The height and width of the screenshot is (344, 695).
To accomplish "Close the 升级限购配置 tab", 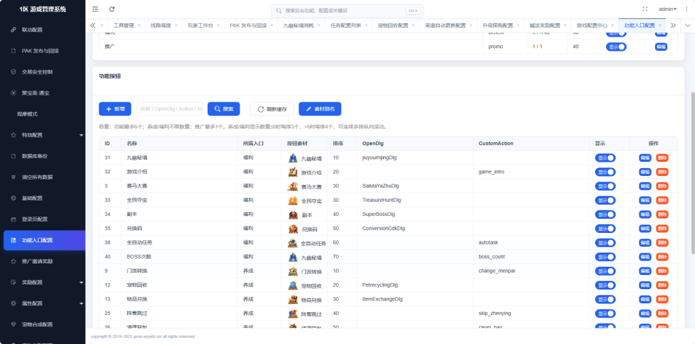I will 518,25.
